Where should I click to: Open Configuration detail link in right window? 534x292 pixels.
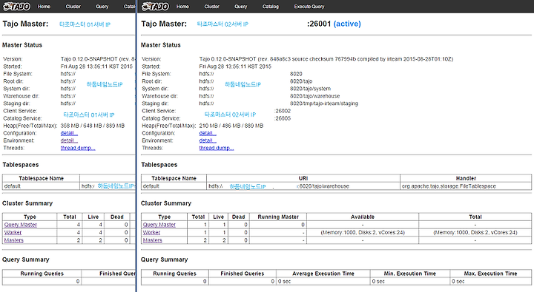point(208,133)
